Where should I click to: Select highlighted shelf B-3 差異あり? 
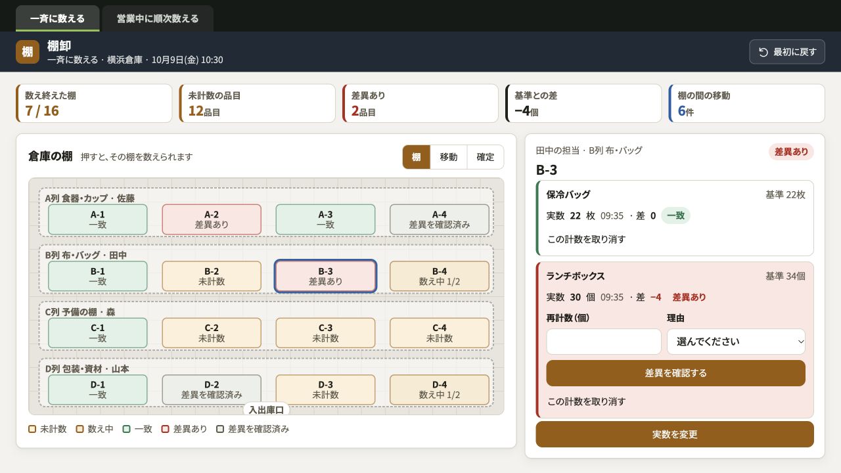click(325, 276)
